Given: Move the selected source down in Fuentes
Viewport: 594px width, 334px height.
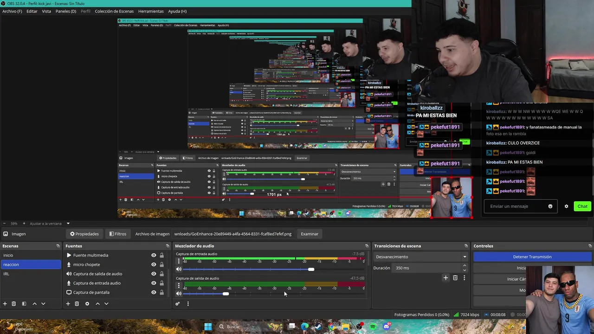Looking at the screenshot, I should tap(106, 304).
